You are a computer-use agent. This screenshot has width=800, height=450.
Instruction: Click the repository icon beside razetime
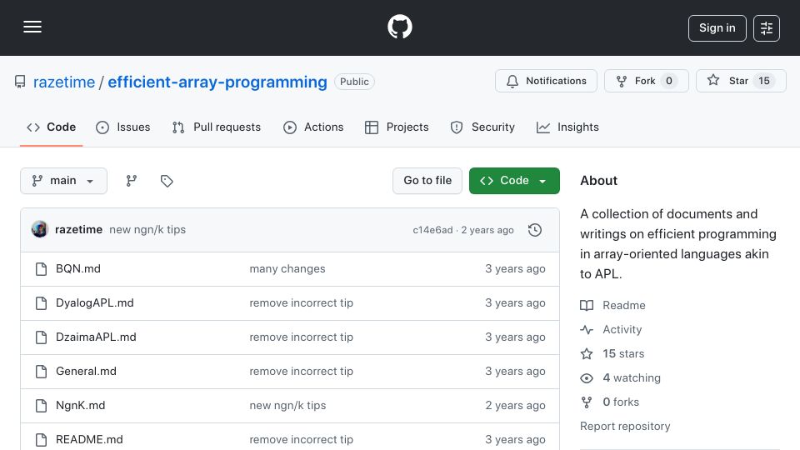click(20, 82)
